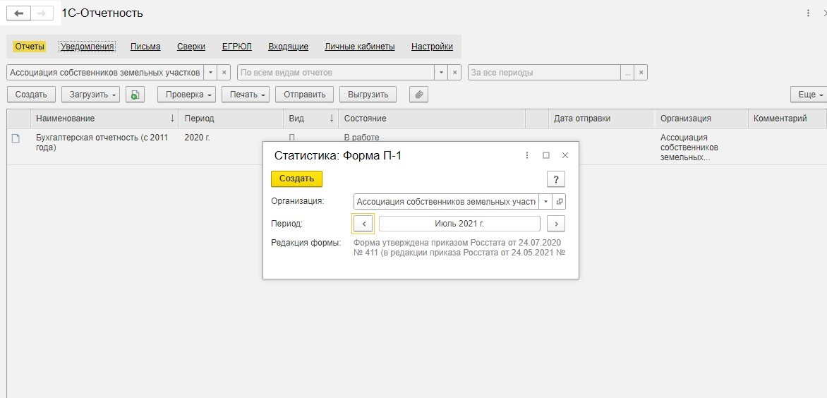Viewport: 827px width, 398px height.
Task: Expand the Организация dropdown in dialog
Action: [x=545, y=202]
